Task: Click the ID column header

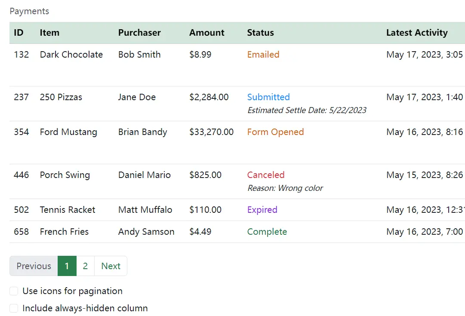Action: [18, 33]
